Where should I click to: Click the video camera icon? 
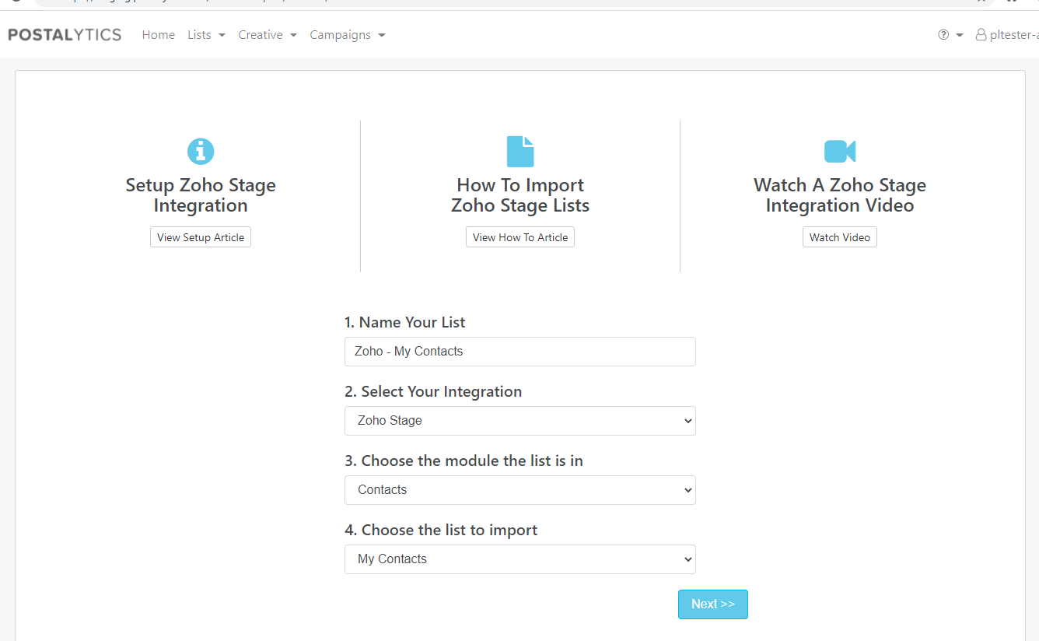(x=840, y=151)
